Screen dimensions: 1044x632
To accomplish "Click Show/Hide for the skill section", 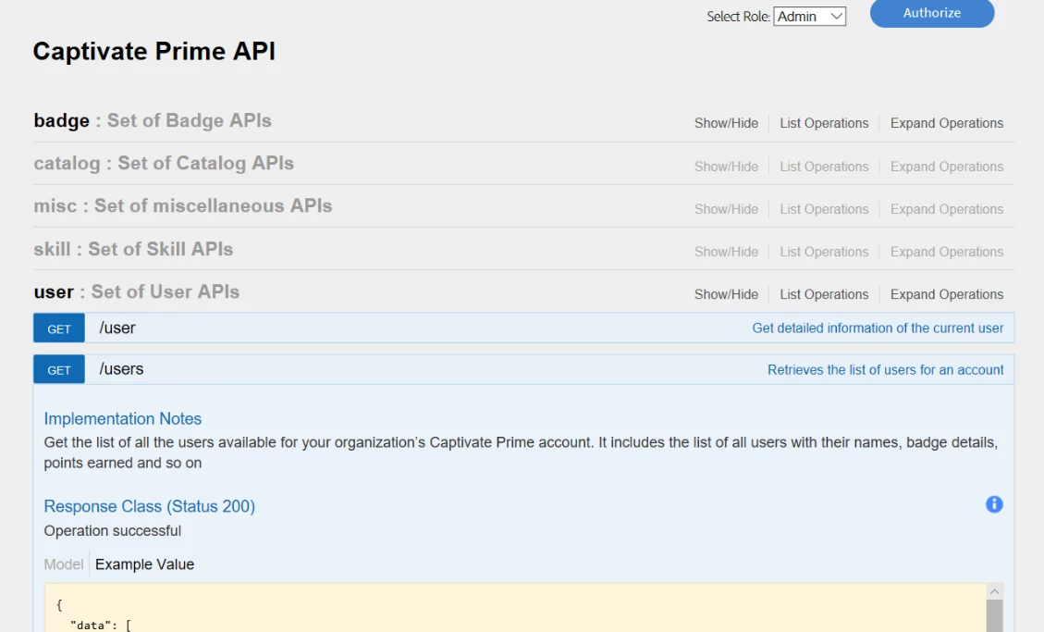I will [726, 252].
